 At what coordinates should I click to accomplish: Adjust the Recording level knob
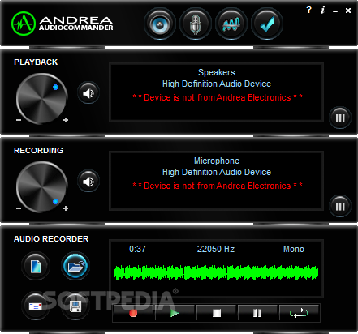coord(41,187)
